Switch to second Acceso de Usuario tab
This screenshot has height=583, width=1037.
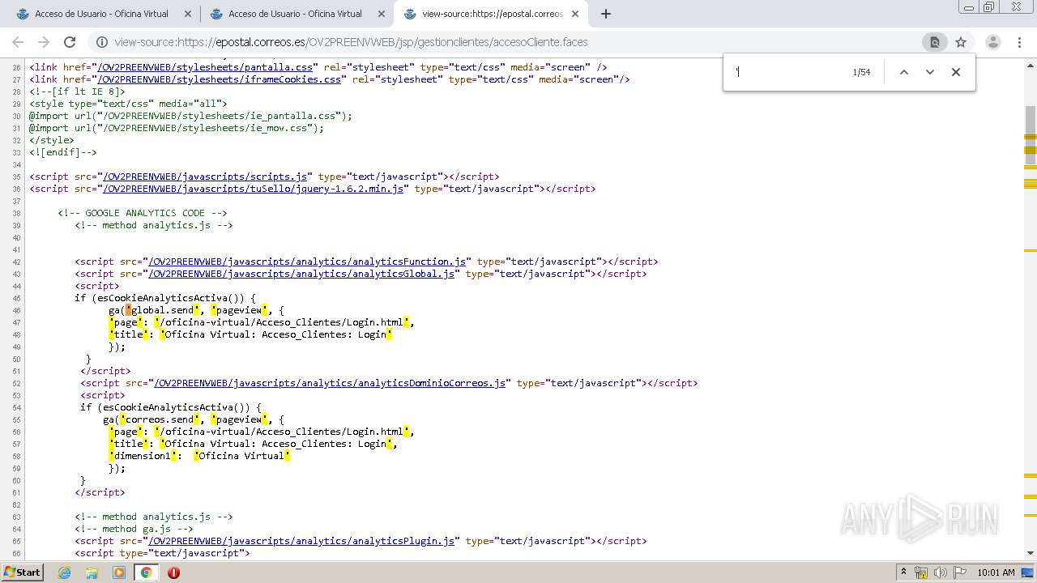295,14
